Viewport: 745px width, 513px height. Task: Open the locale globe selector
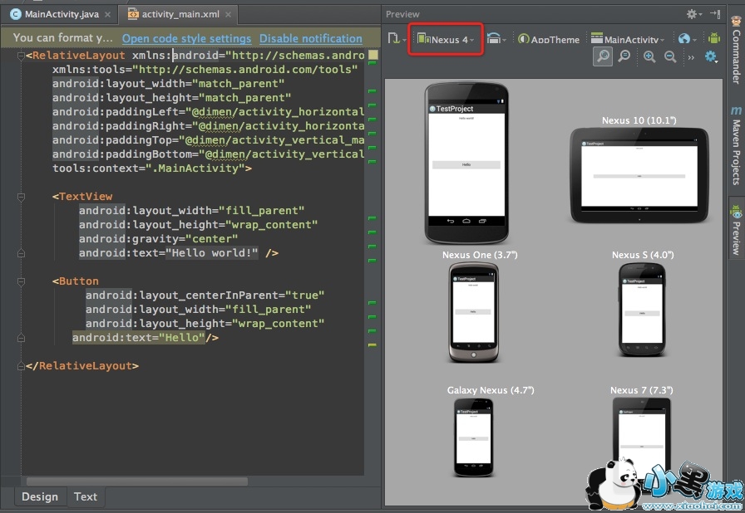pos(685,39)
